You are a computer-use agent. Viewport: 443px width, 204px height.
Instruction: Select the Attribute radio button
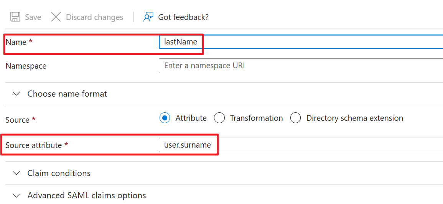pyautogui.click(x=165, y=118)
